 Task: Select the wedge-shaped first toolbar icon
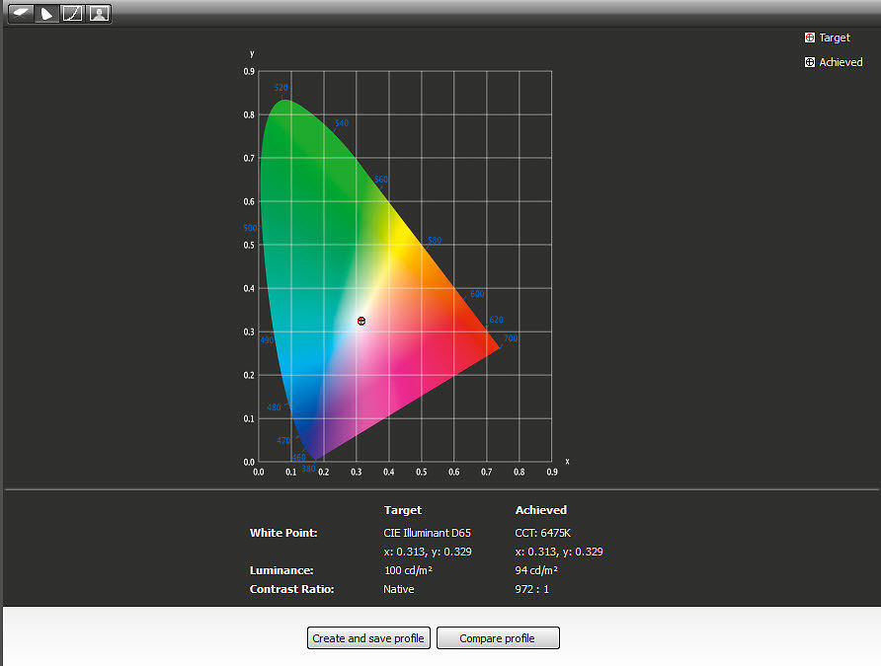click(x=21, y=14)
